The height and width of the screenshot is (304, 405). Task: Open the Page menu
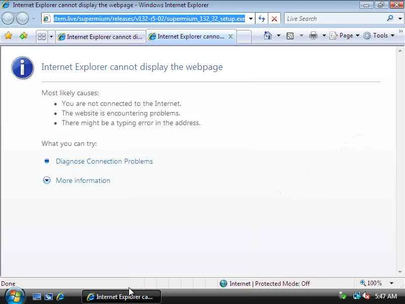pyautogui.click(x=345, y=35)
